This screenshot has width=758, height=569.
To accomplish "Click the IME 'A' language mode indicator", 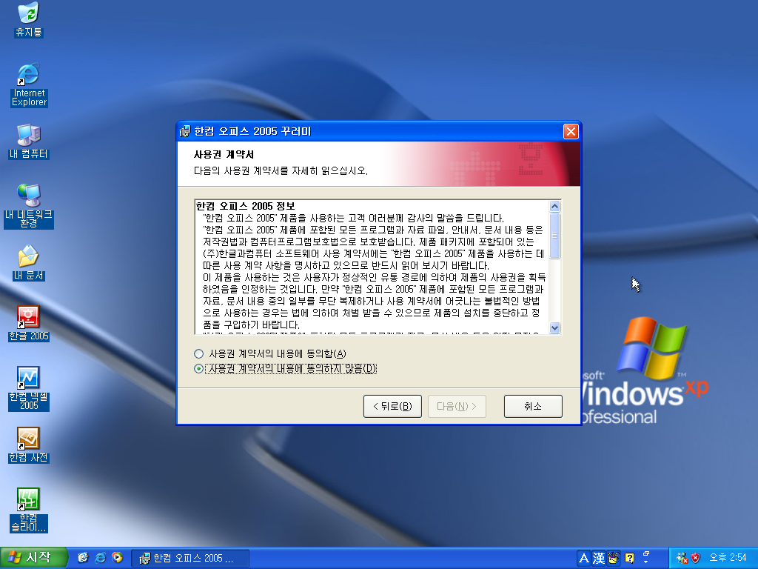I will pos(583,559).
